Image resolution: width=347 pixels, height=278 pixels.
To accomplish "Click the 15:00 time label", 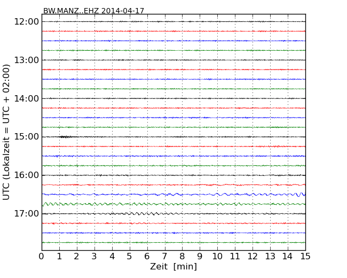I will coord(26,137).
